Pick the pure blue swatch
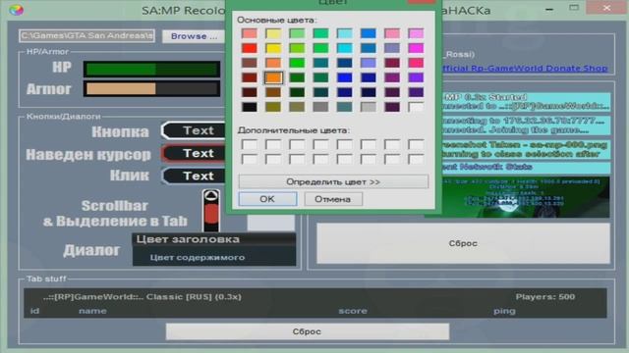Screen dimensions: 629x353 (345, 77)
